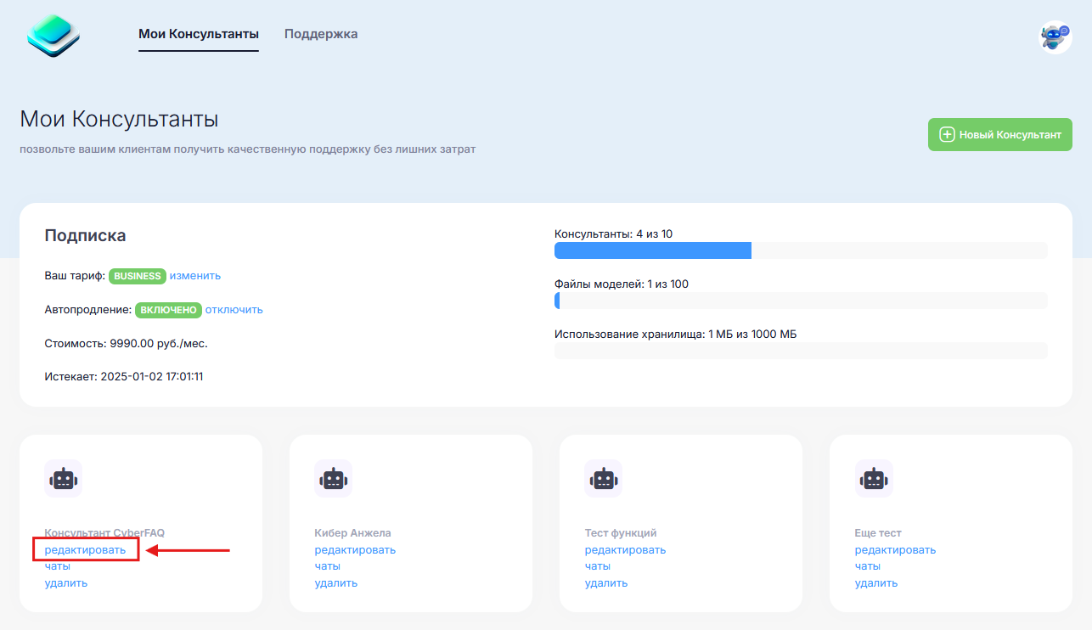
Task: Click the Использование хранилища progress bar
Action: 801,351
